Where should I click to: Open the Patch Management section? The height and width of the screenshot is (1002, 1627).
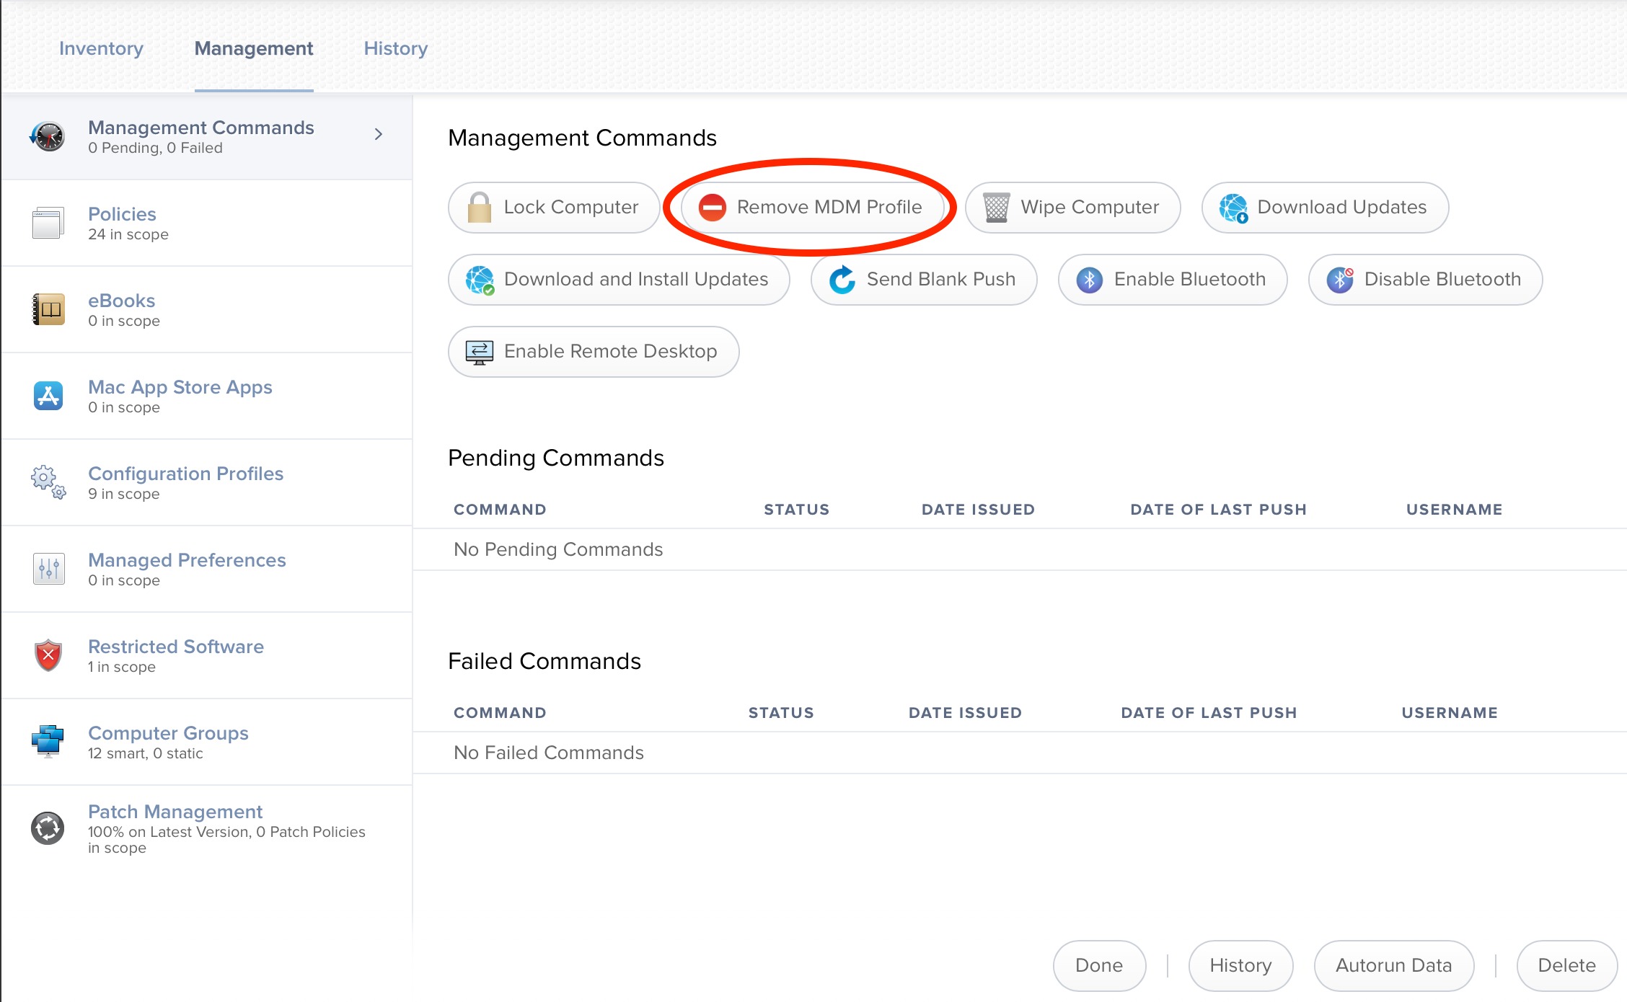coord(207,828)
